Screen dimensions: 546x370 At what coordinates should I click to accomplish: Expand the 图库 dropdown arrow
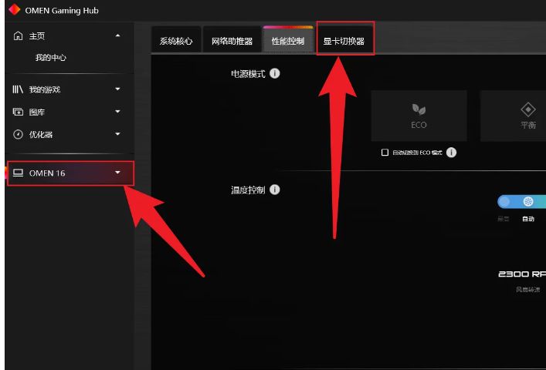[x=117, y=112]
